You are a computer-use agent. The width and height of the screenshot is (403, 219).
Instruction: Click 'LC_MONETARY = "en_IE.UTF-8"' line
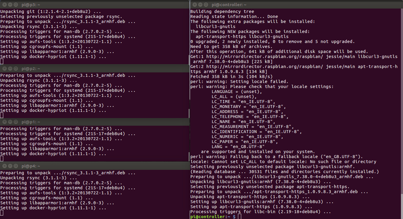pos(249,107)
